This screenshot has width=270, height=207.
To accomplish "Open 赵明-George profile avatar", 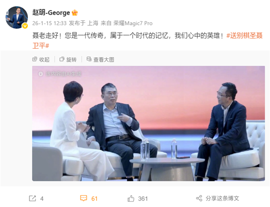I will 17,17.
